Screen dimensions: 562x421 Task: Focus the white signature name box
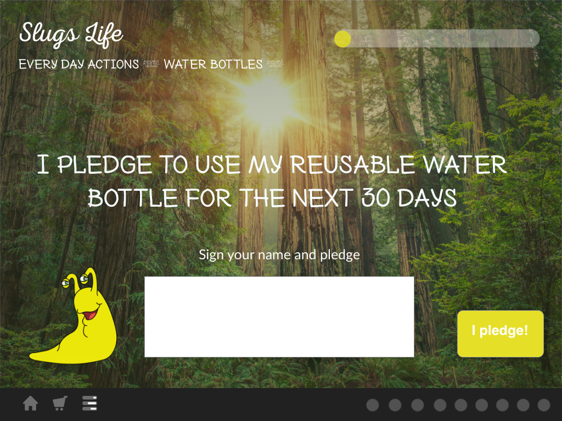click(x=279, y=317)
